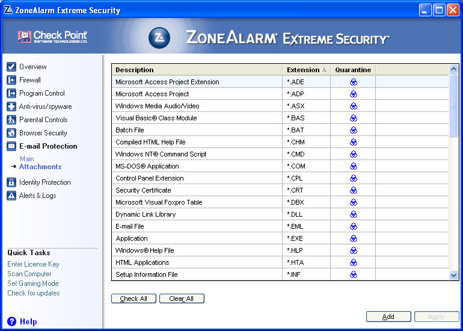Toggle quarantine icon for *.DBX row
463x331 pixels.
(x=353, y=202)
